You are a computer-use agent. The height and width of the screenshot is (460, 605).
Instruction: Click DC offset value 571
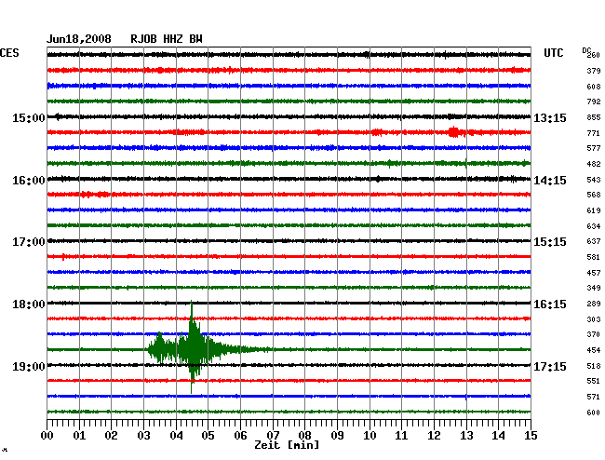(594, 397)
